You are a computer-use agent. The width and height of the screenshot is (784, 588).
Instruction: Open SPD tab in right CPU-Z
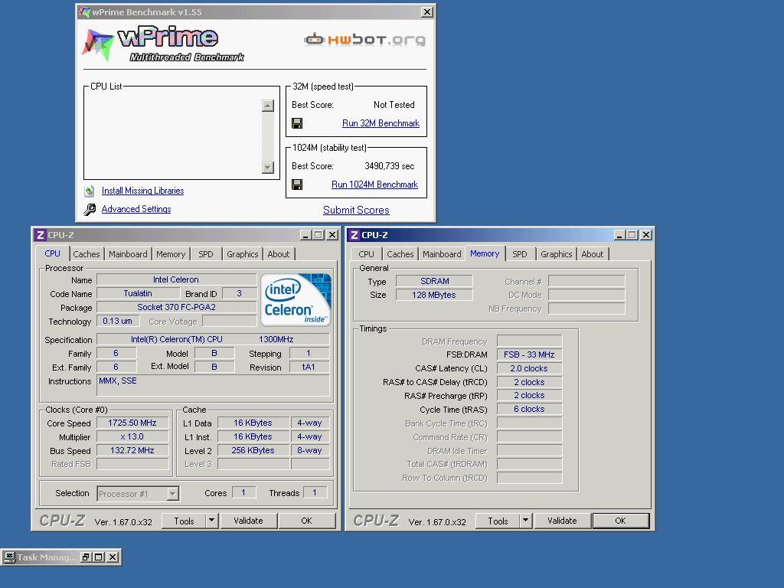click(x=520, y=254)
